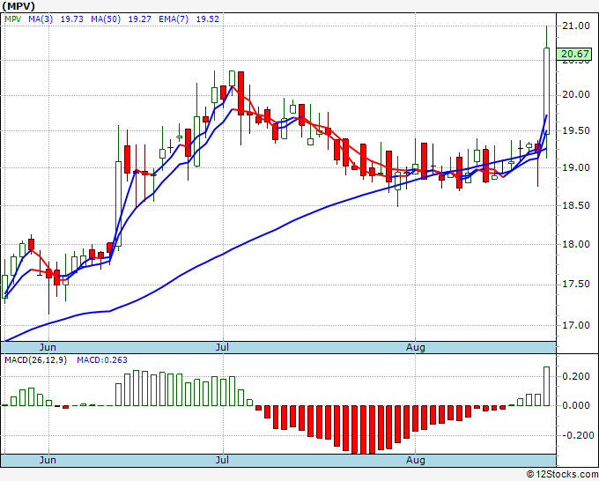Click Aug on the MACD panel axis

416,460
